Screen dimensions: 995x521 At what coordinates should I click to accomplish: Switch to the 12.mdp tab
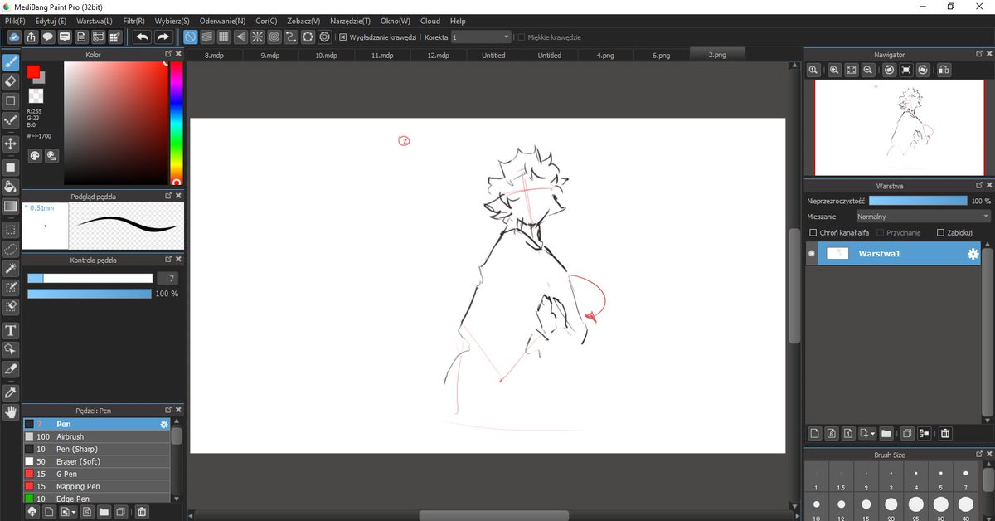438,56
